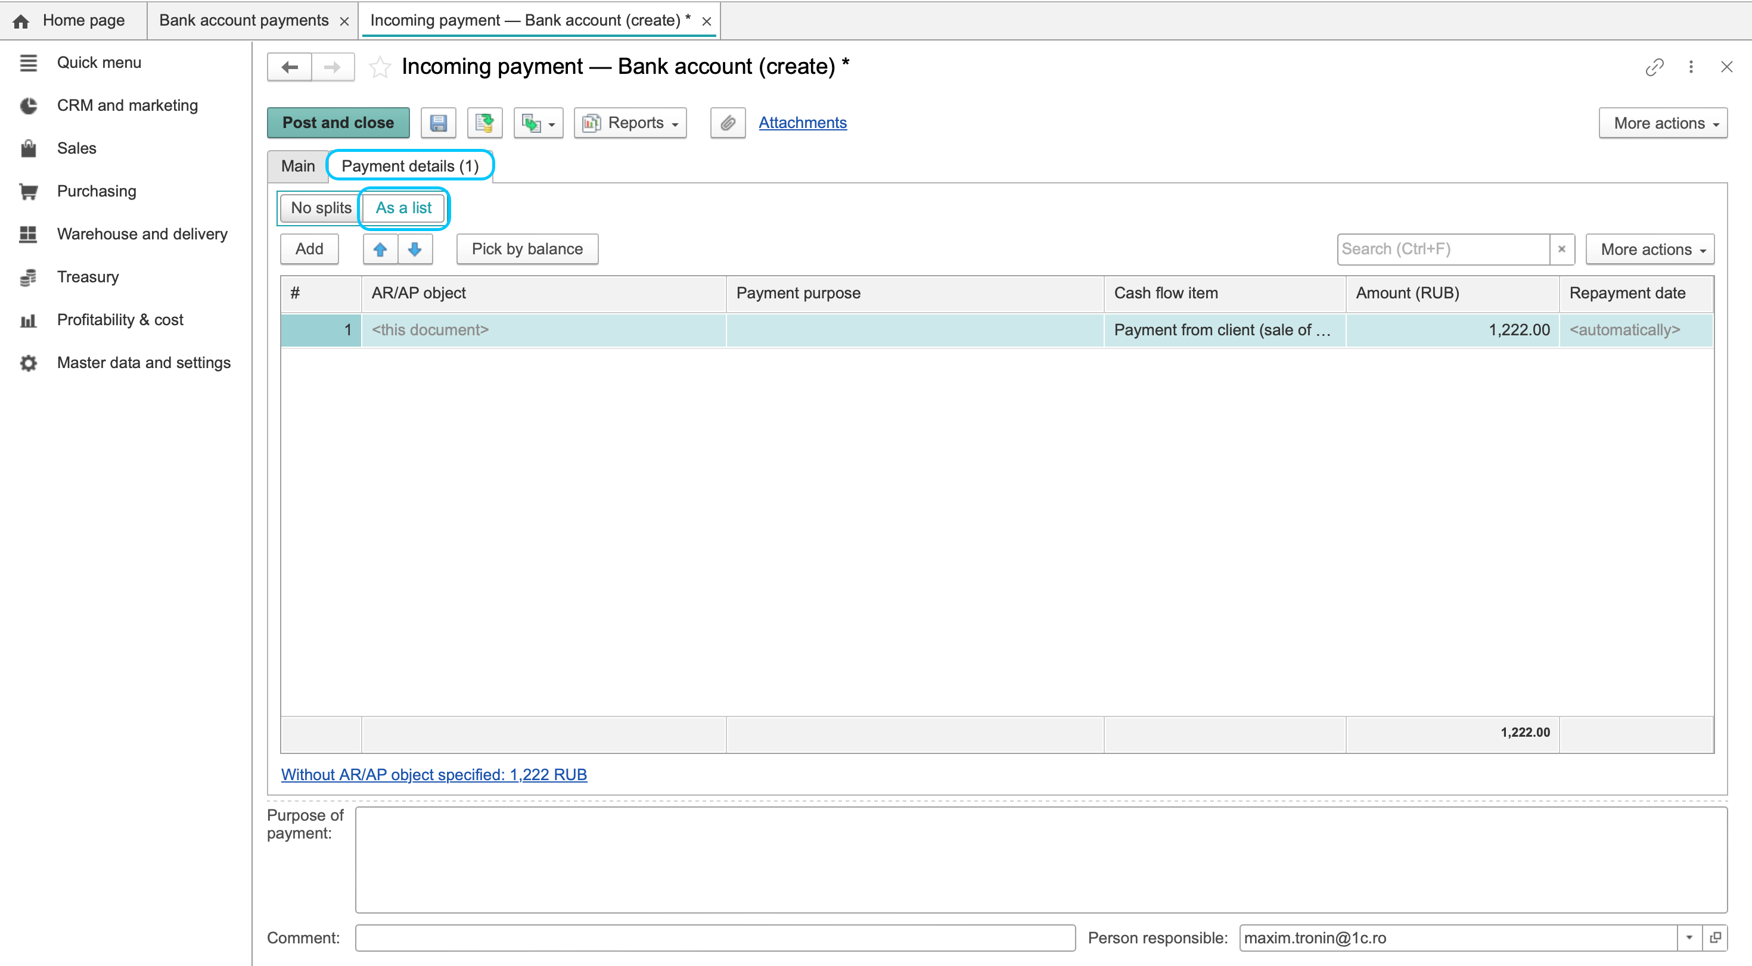Open Without AR/AP object specified link
Image resolution: width=1752 pixels, height=966 pixels.
[434, 775]
